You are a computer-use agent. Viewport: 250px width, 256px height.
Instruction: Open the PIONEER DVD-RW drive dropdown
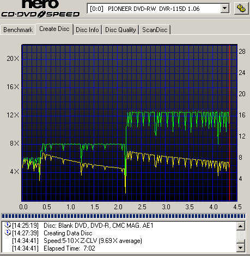point(158,9)
